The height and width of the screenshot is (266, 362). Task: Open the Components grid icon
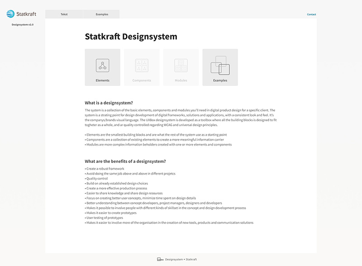pos(142,65)
